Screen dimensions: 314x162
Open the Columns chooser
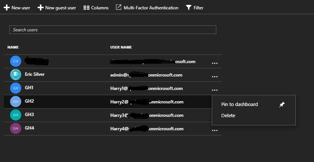pos(96,7)
